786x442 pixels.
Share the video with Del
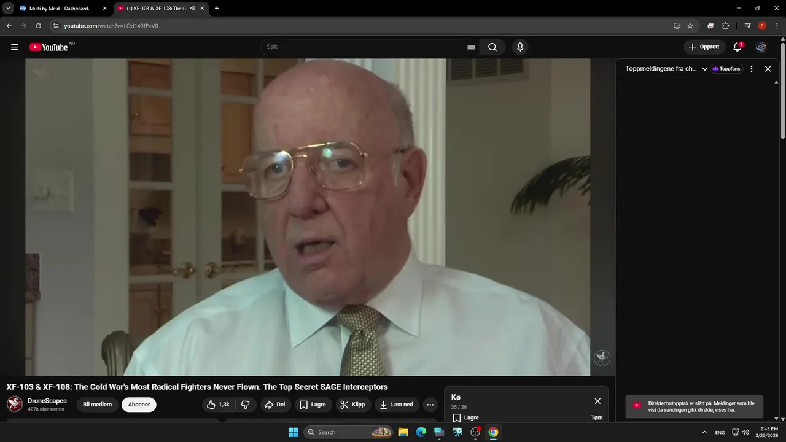[275, 405]
